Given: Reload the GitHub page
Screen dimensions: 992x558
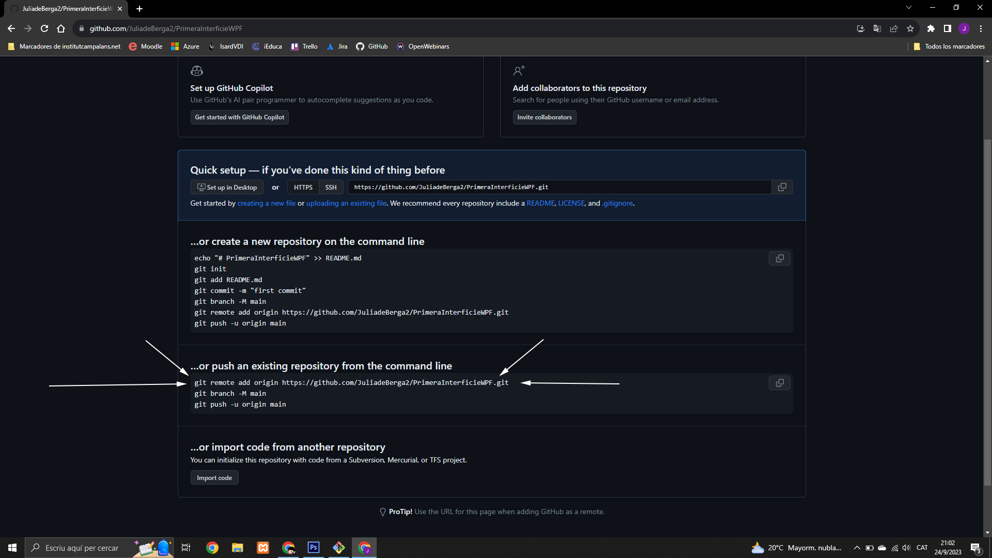Looking at the screenshot, I should [44, 28].
